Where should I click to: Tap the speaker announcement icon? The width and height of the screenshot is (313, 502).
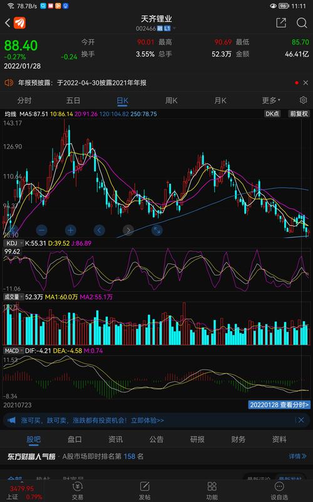pos(9,83)
